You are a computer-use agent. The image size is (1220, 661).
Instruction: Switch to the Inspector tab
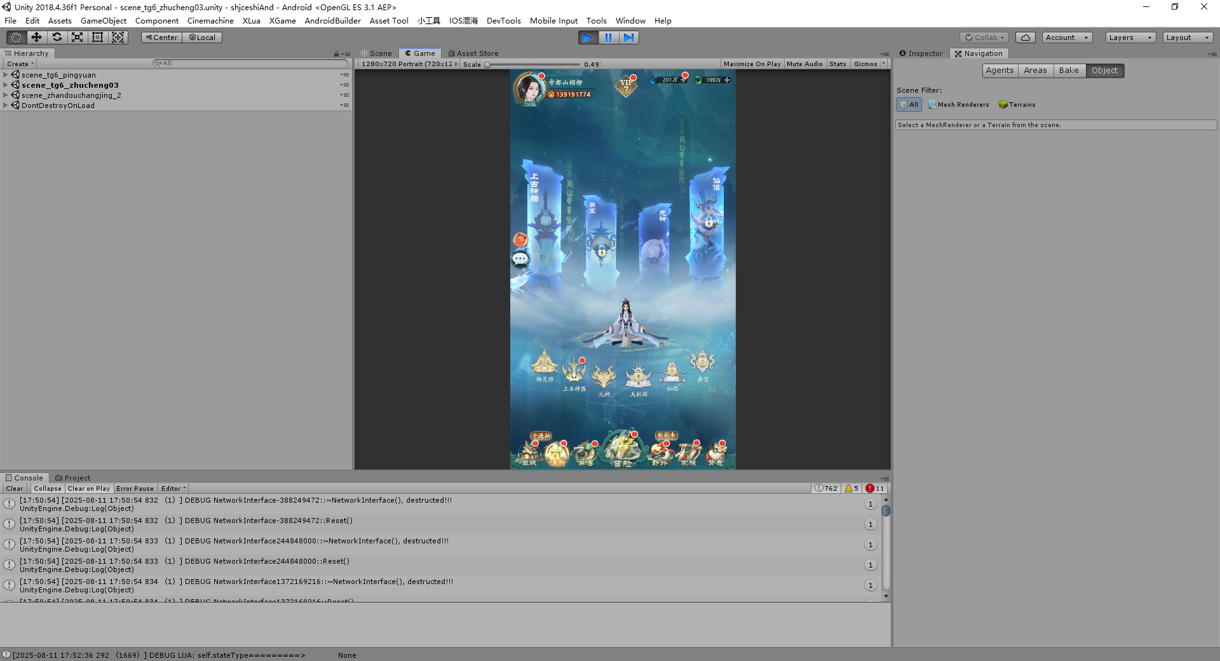tap(921, 53)
